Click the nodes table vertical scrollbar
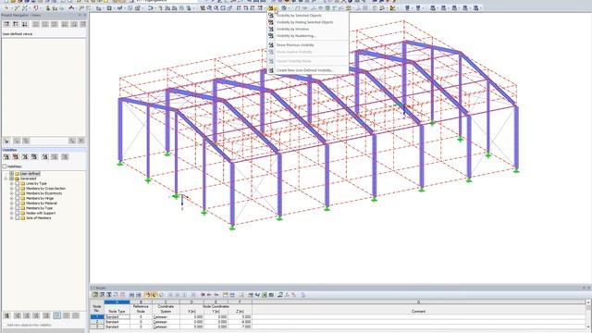The height and width of the screenshot is (333, 592). [589, 314]
